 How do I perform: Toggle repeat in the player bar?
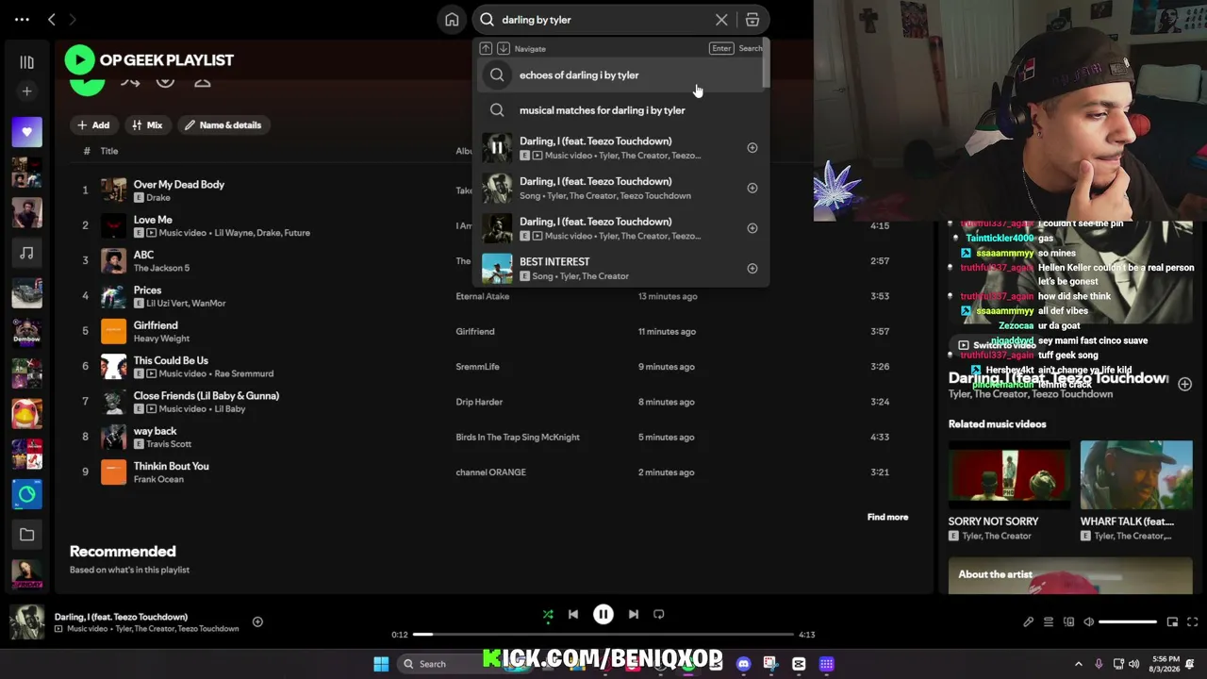coord(659,615)
